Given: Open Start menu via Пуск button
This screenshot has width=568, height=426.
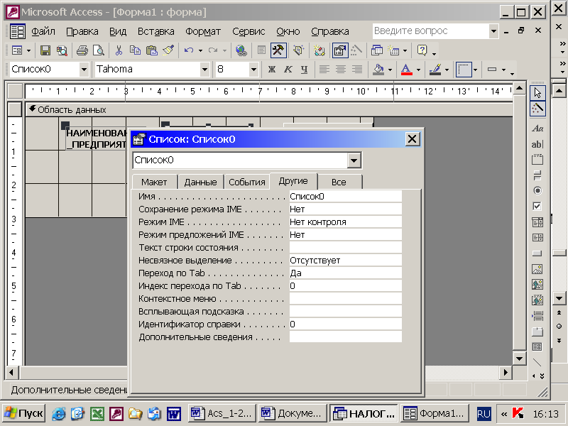Looking at the screenshot, I should pos(24,413).
